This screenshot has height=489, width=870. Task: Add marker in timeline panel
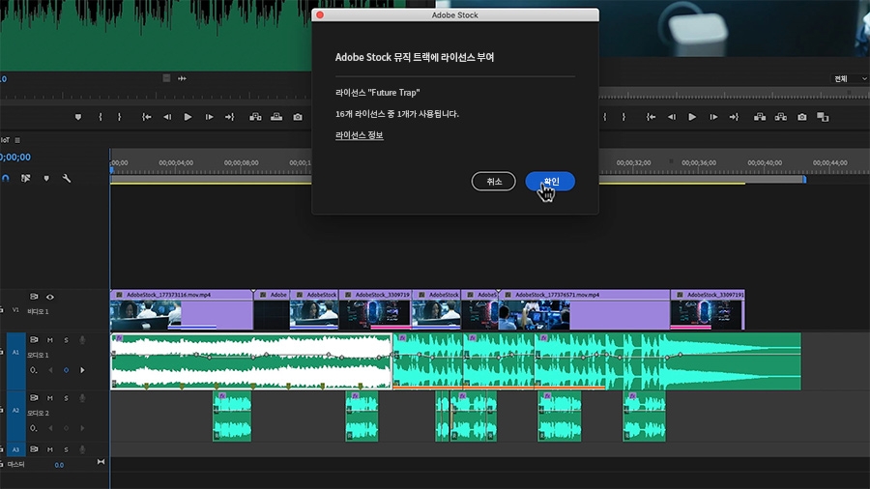point(46,178)
